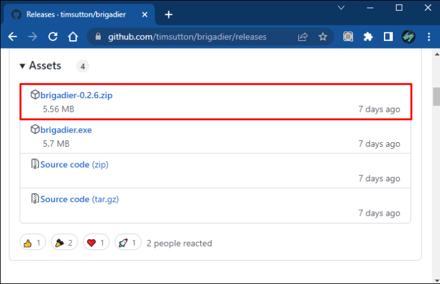Open the browser home page

point(73,36)
